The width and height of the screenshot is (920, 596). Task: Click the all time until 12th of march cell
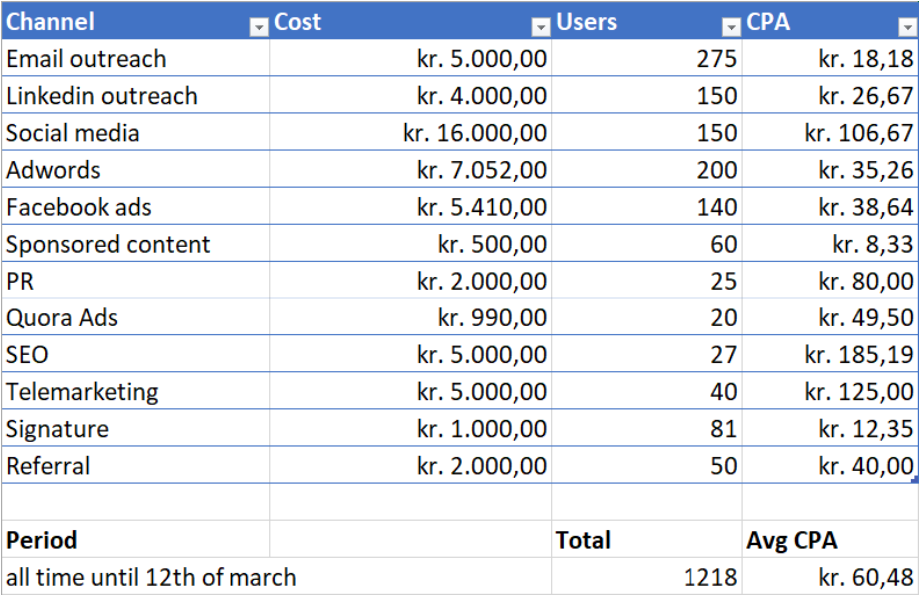click(276, 576)
